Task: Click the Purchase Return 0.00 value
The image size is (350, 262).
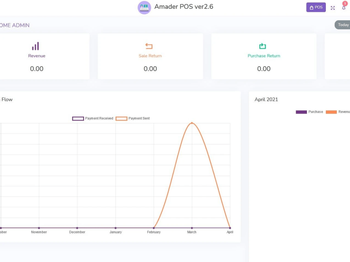Action: 264,68
